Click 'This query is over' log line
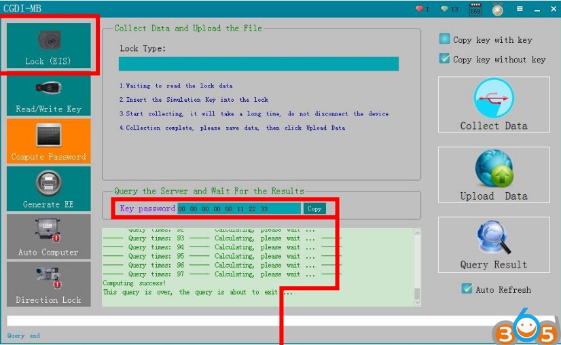The height and width of the screenshot is (345, 561). pyautogui.click(x=198, y=292)
